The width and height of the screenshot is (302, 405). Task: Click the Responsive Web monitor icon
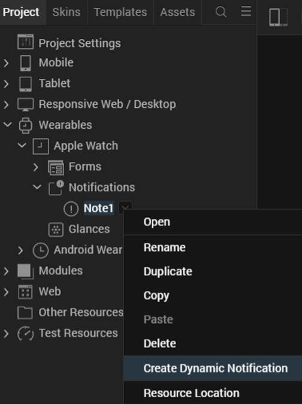coord(25,105)
